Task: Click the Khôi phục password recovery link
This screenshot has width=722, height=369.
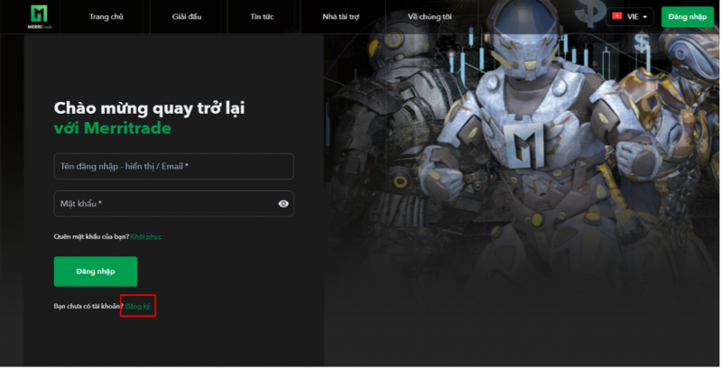Action: tap(146, 236)
